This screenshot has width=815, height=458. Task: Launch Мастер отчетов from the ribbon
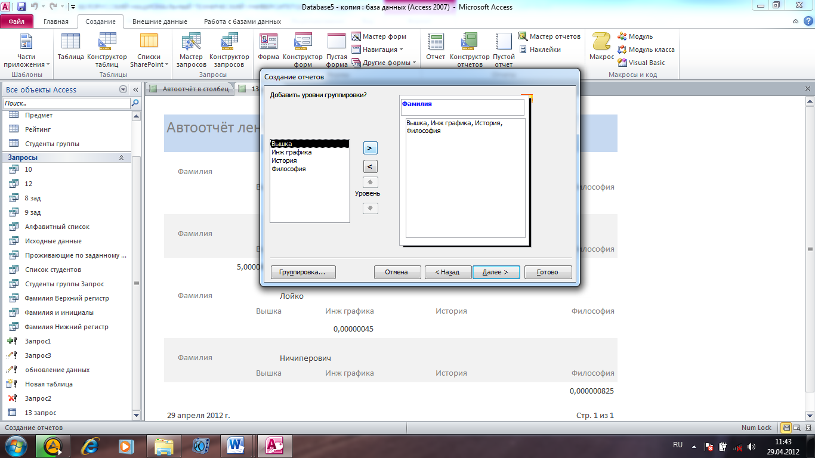(549, 36)
